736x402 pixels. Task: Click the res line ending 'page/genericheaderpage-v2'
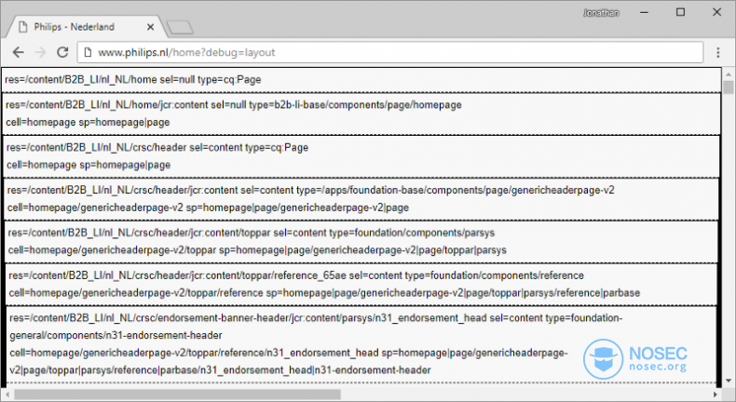[x=311, y=190]
